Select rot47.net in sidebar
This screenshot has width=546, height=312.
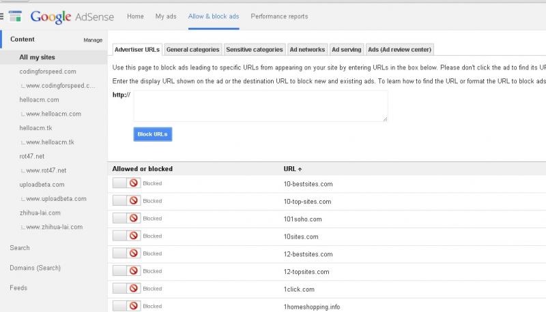[x=31, y=157]
